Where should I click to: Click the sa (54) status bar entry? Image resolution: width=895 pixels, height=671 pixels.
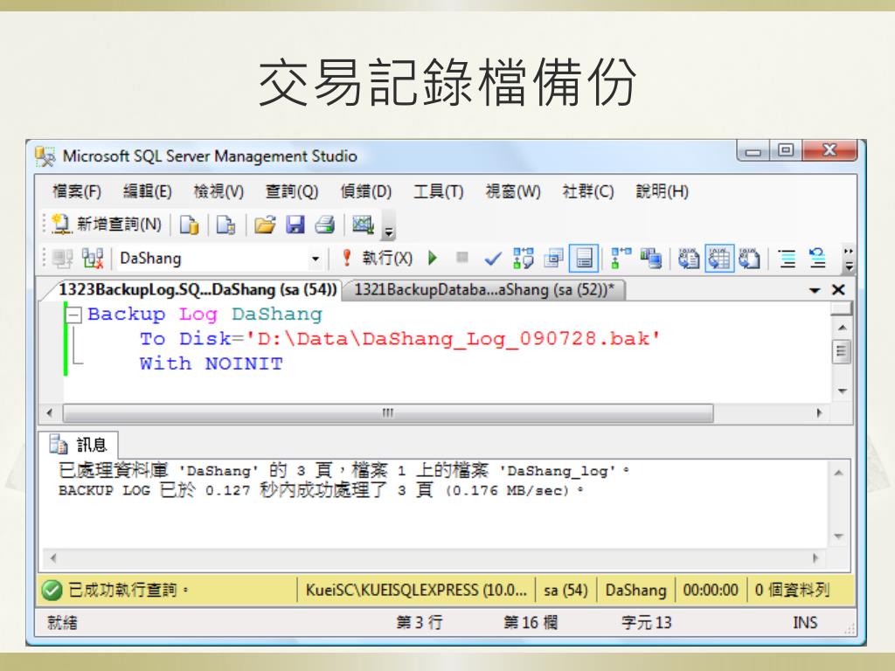tap(565, 590)
